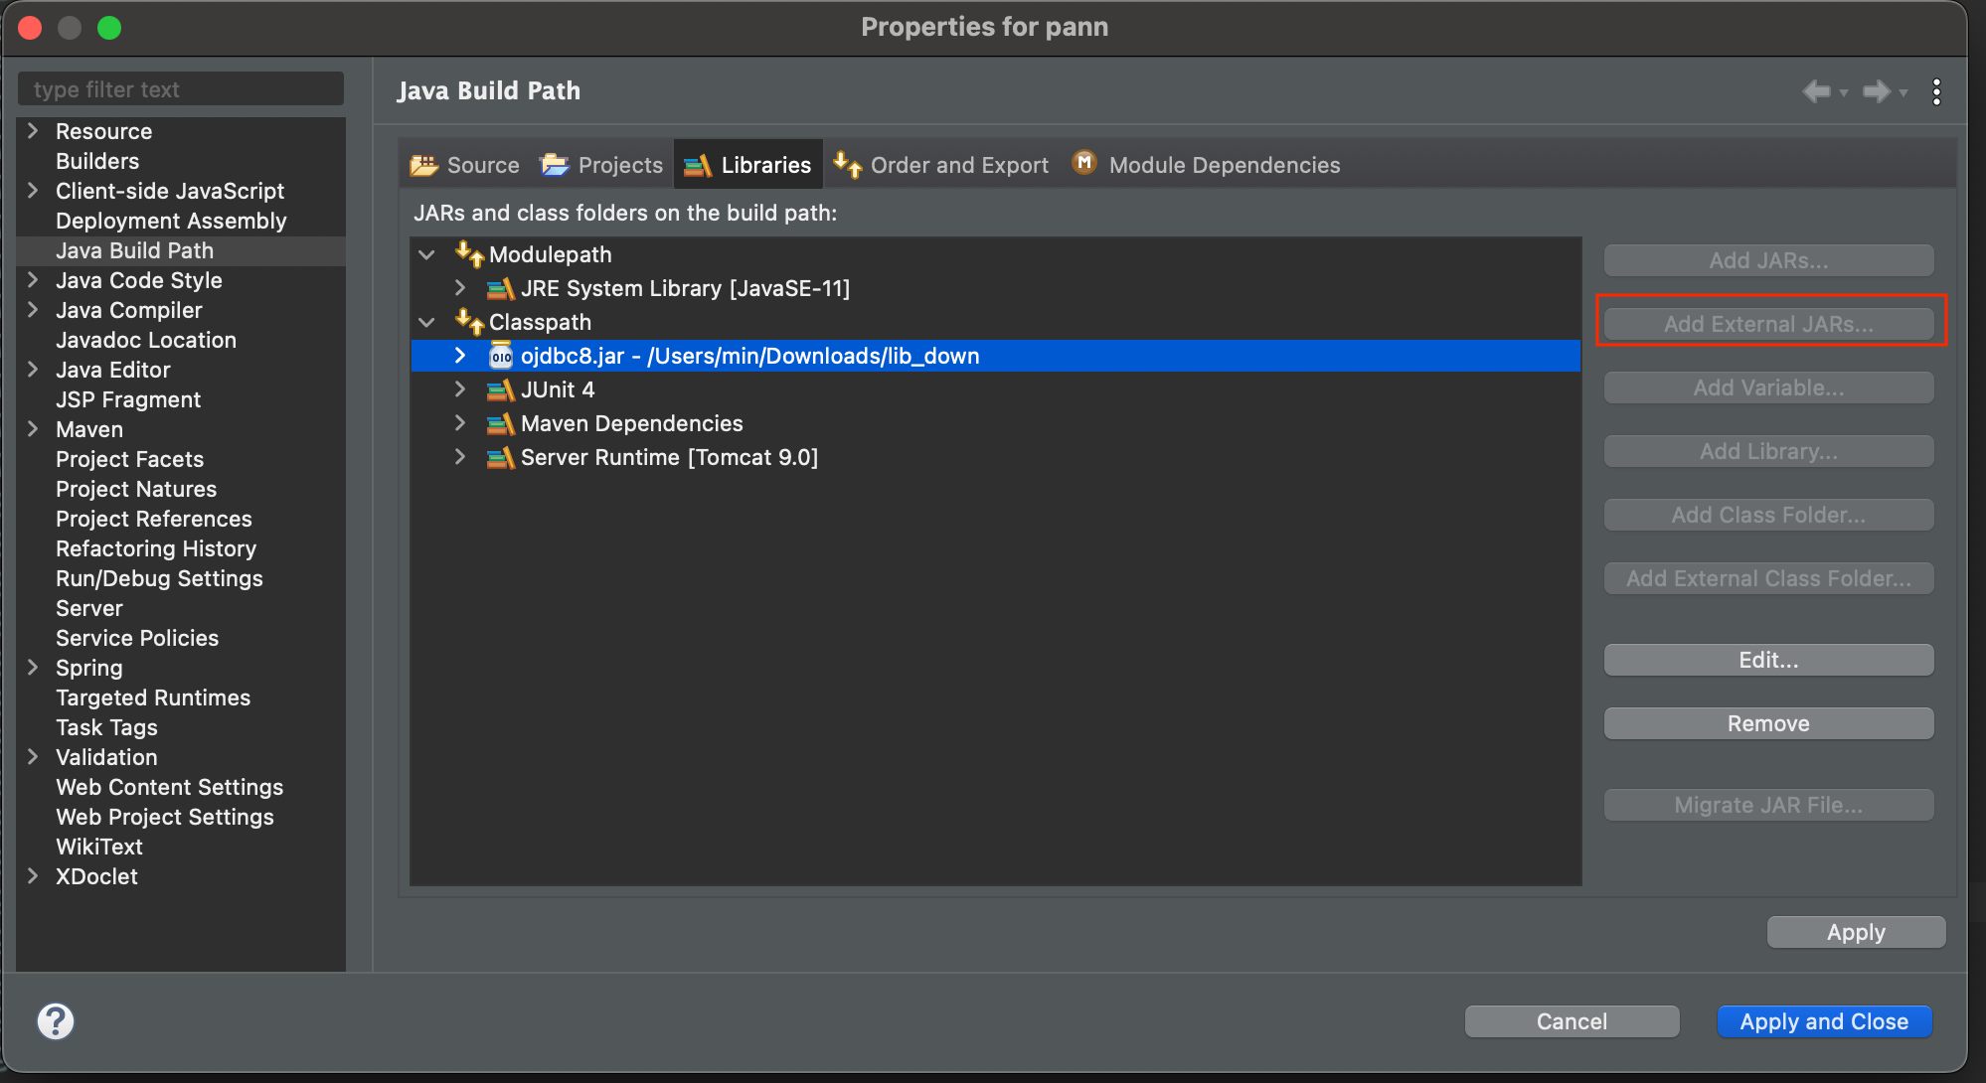This screenshot has height=1083, width=1986.
Task: Click the forward navigation arrow icon
Action: pos(1876,91)
